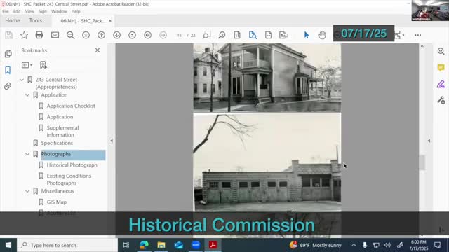Open the Comment tool
Image resolution: width=449 pixels, height=252 pixels.
point(441,67)
